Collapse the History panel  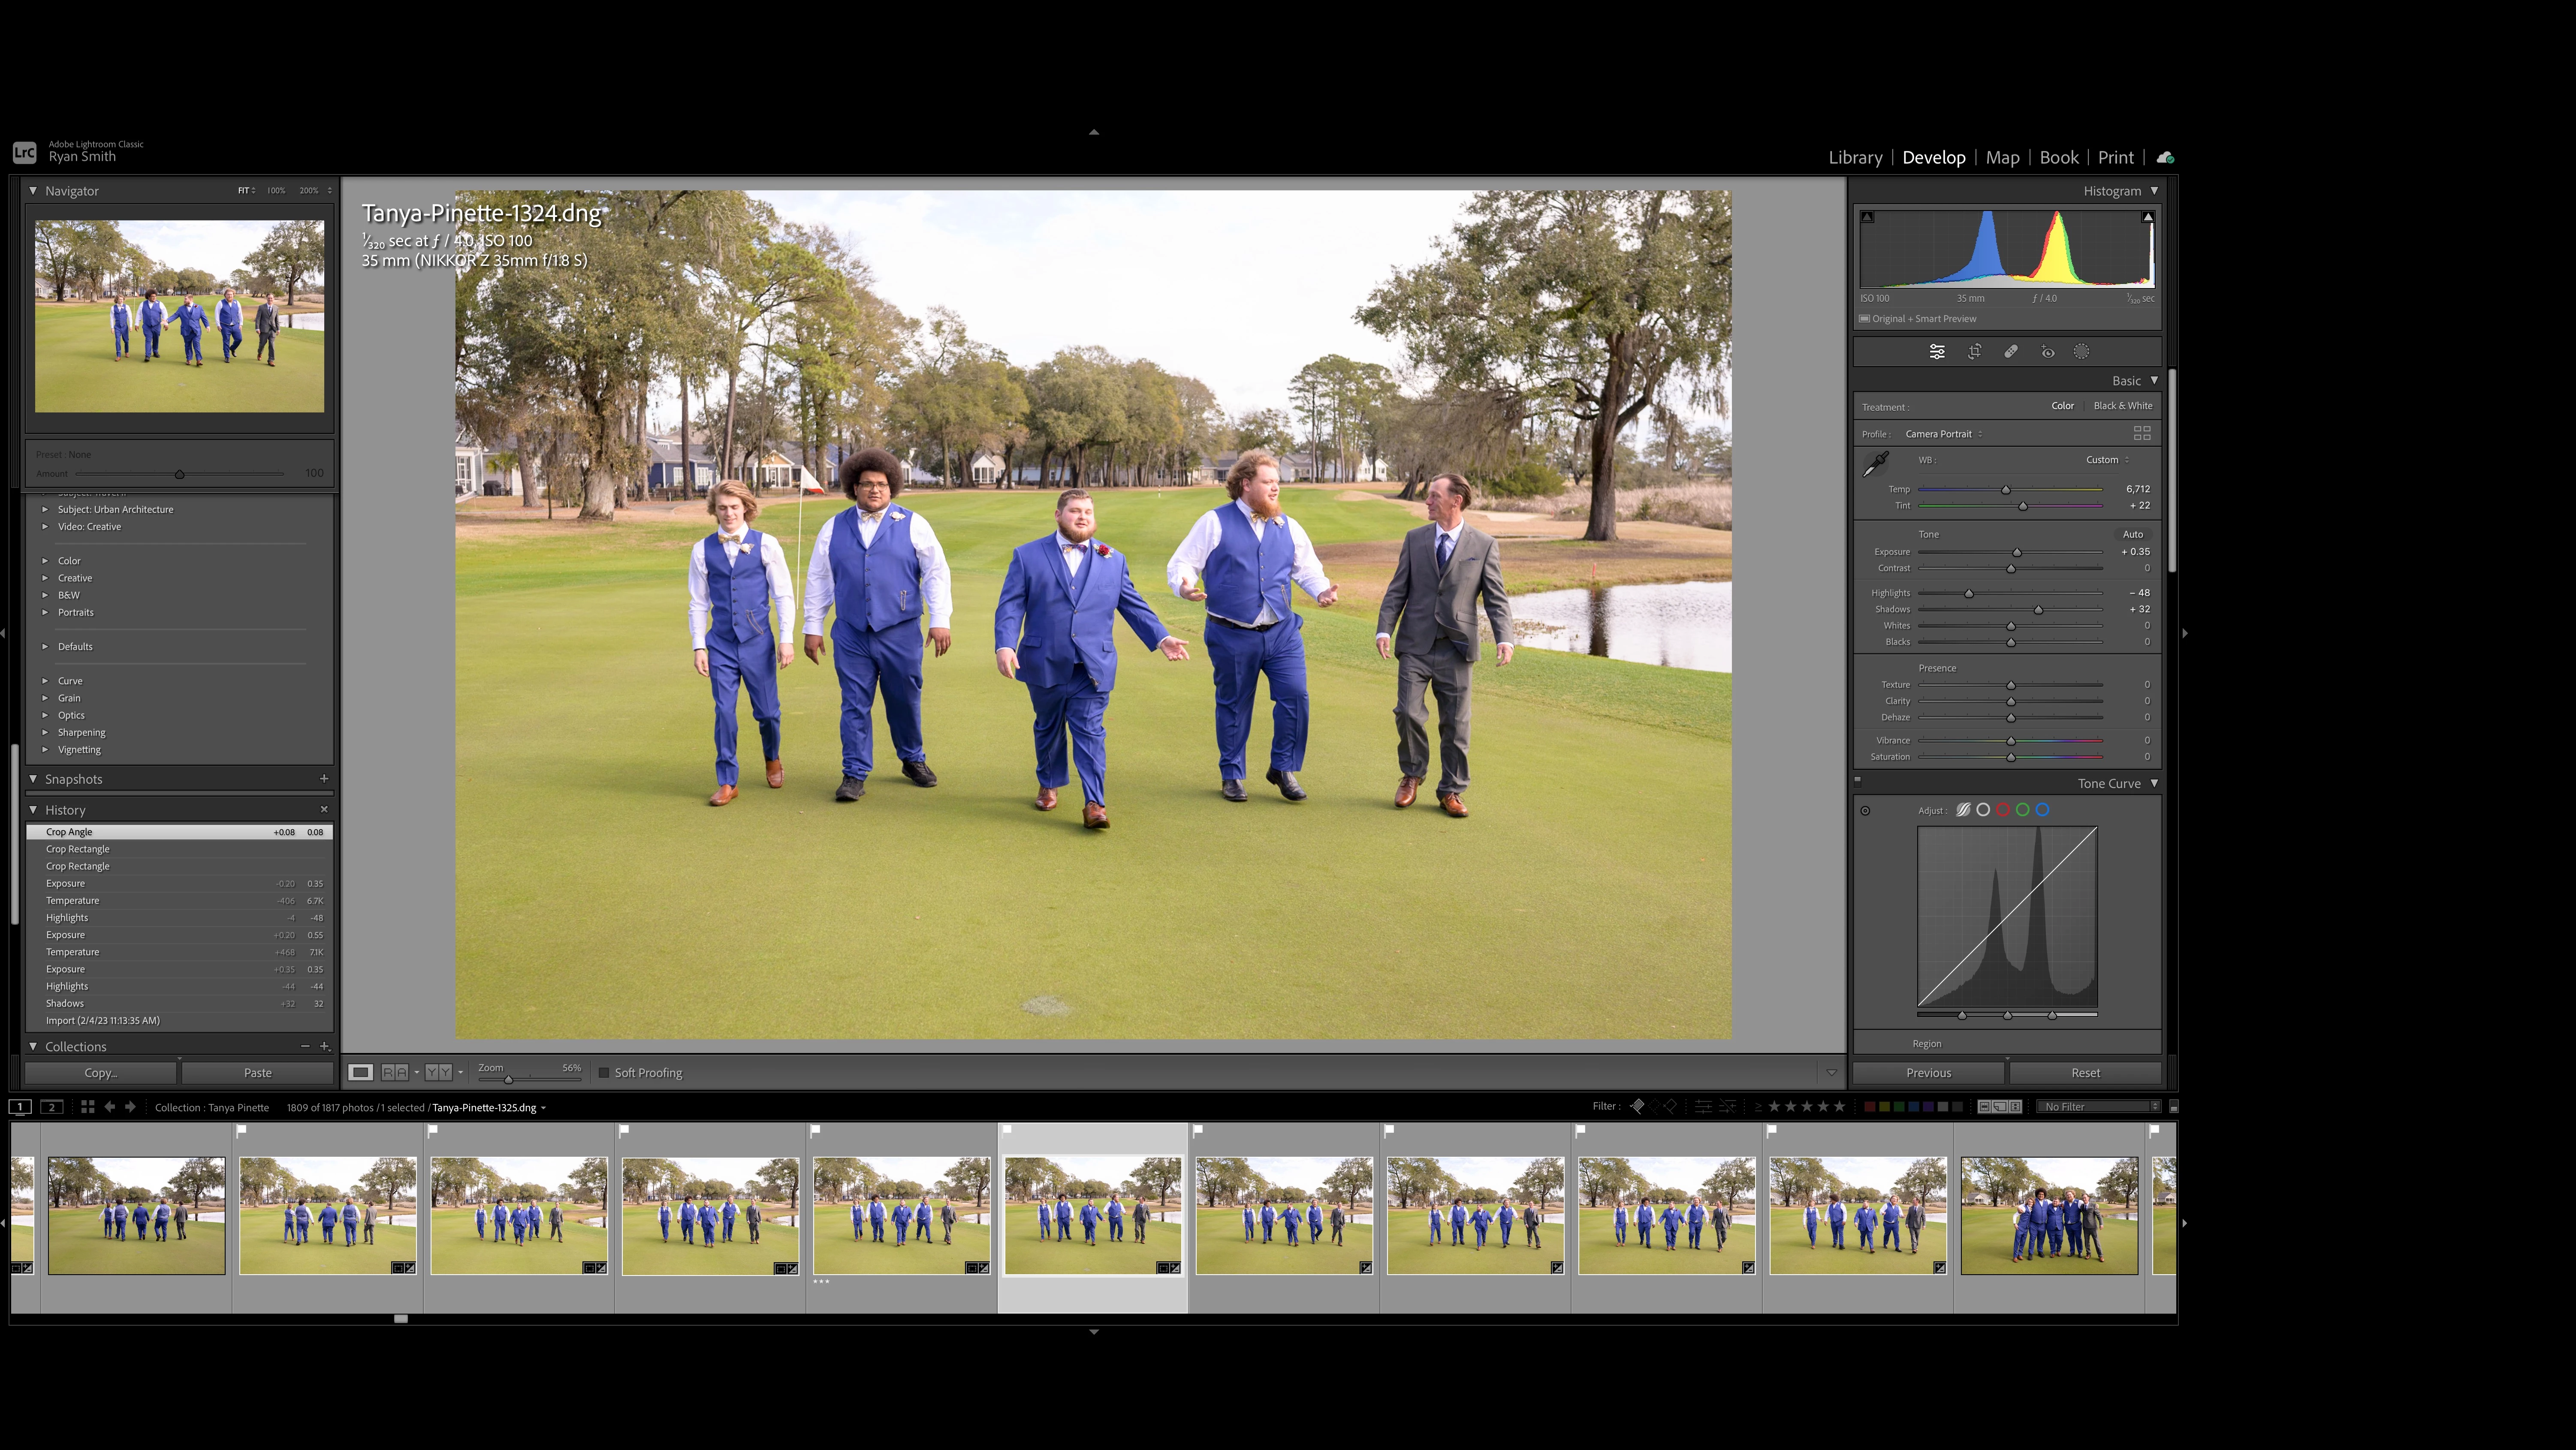(33, 810)
